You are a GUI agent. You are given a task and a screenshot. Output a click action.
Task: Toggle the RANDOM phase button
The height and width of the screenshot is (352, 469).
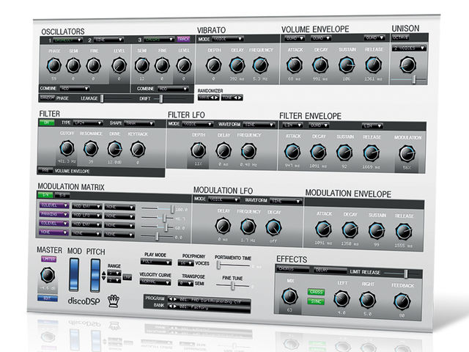click(47, 98)
